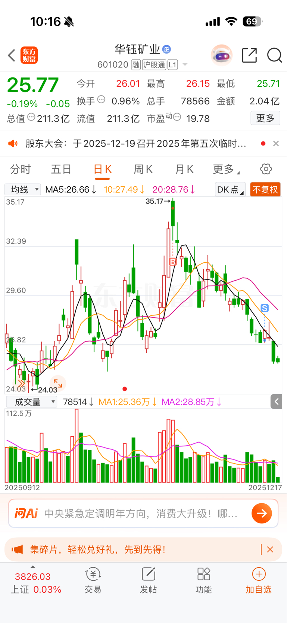Tap the 78514 volume value
The width and height of the screenshot is (287, 623).
[78, 402]
